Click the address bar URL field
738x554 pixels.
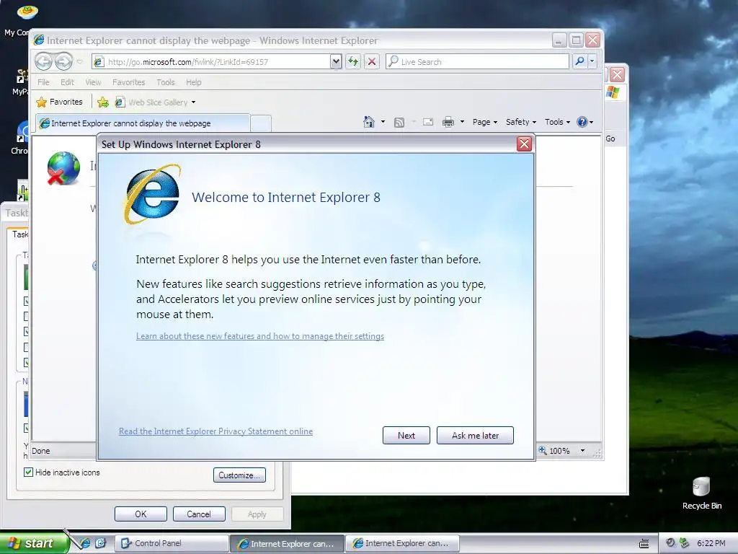click(212, 62)
